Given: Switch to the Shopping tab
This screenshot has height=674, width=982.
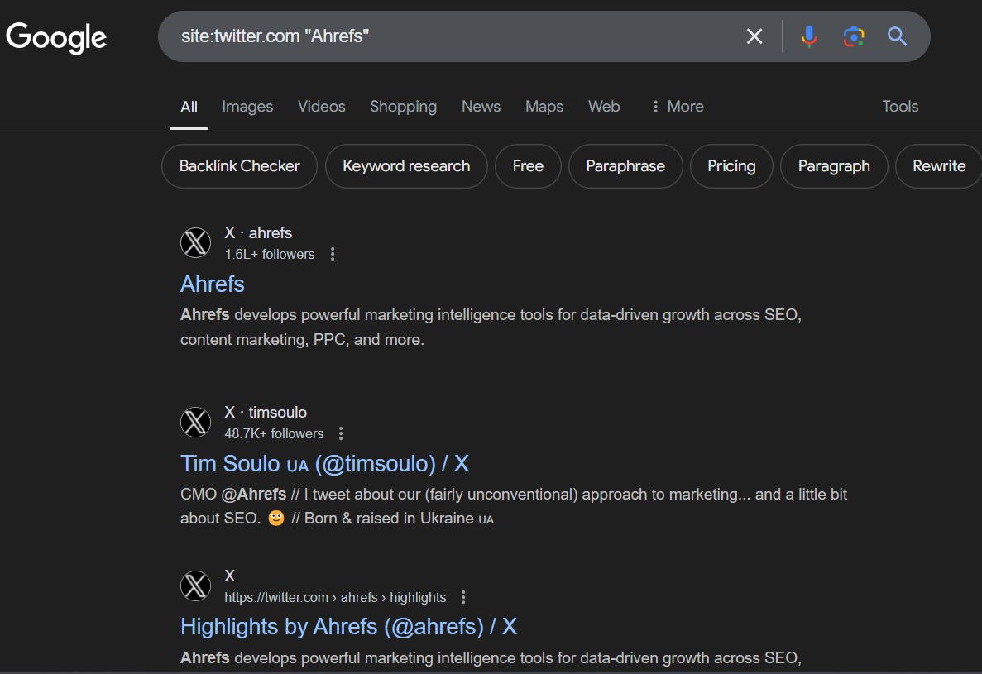Looking at the screenshot, I should (x=404, y=107).
